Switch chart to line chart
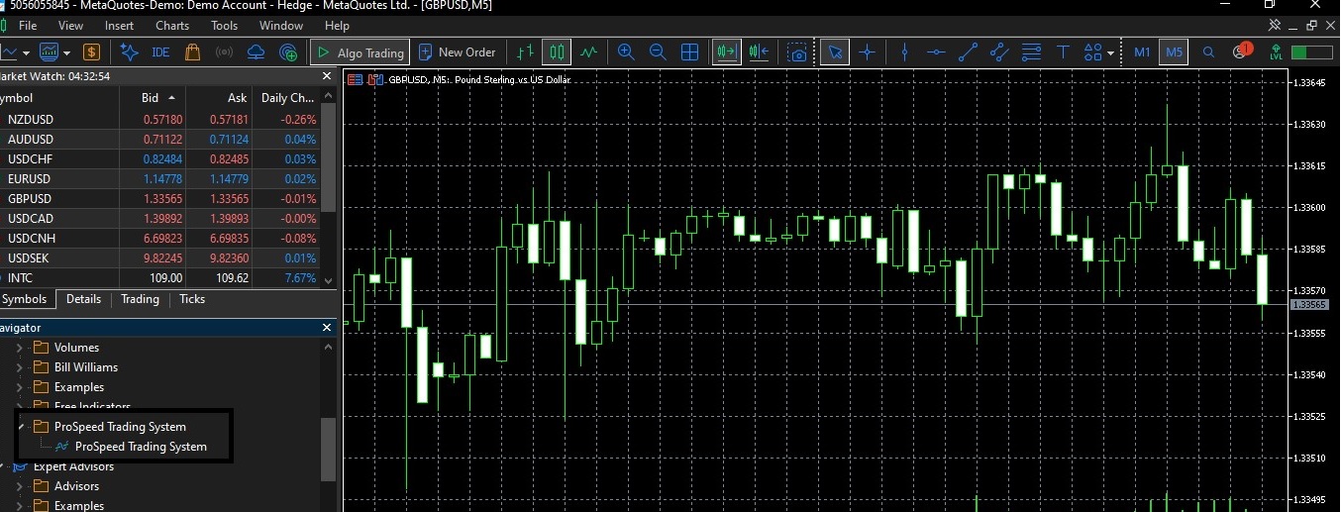This screenshot has width=1341, height=512. coord(589,52)
